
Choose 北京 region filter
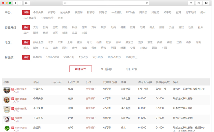pos(50,42)
